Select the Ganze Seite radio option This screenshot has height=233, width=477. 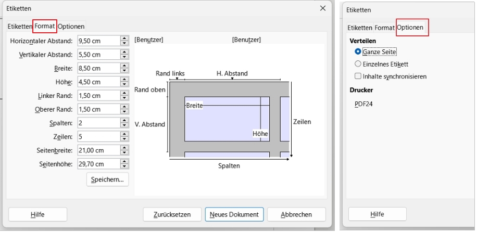(x=358, y=52)
